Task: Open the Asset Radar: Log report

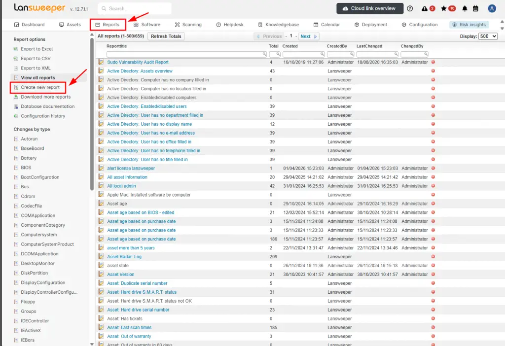Action: (x=124, y=256)
